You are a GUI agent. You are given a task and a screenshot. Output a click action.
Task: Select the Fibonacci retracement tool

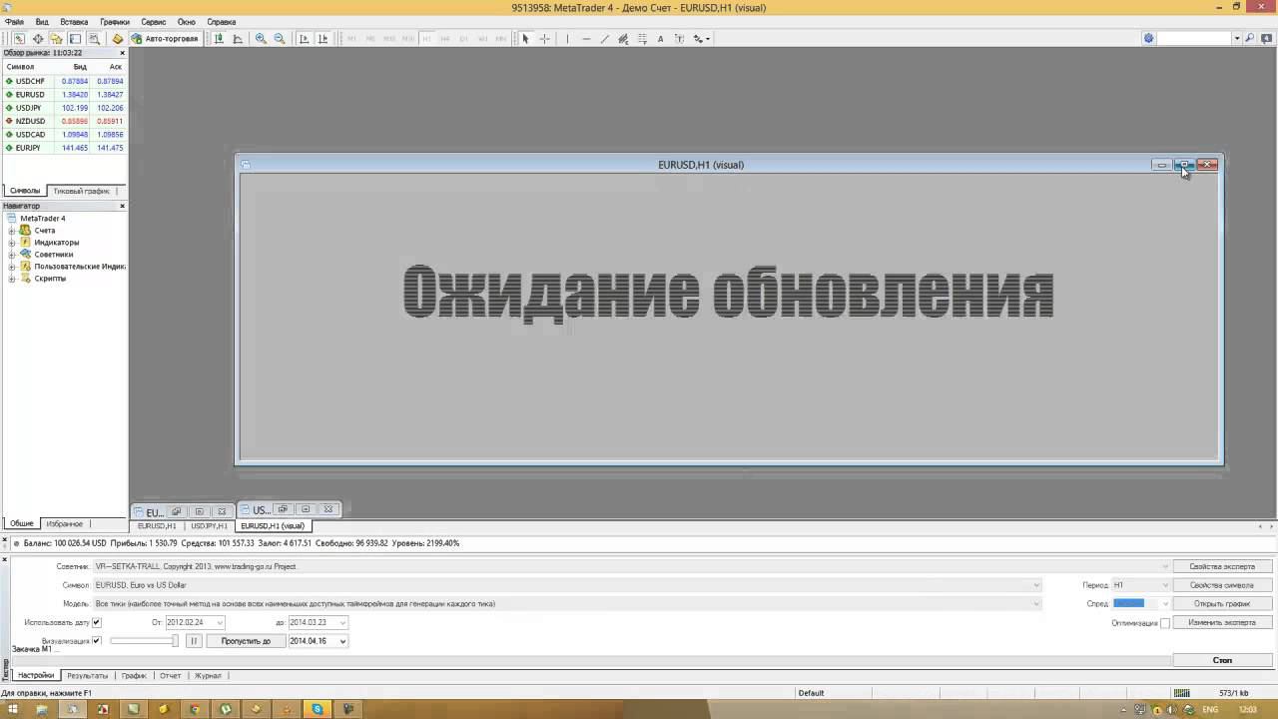642,39
